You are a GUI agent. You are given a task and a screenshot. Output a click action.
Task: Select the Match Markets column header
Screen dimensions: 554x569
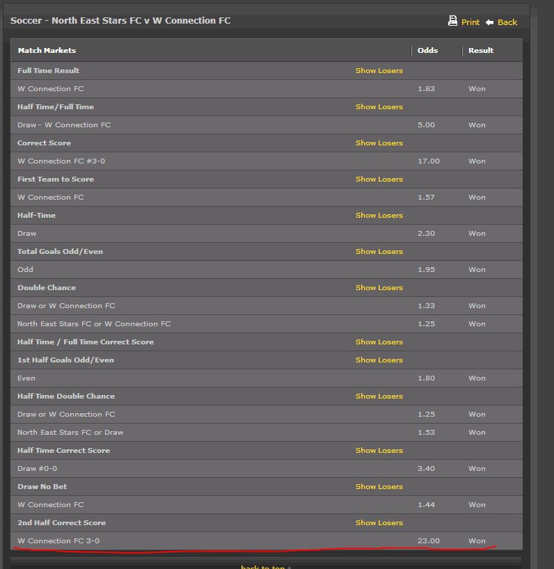pos(47,51)
